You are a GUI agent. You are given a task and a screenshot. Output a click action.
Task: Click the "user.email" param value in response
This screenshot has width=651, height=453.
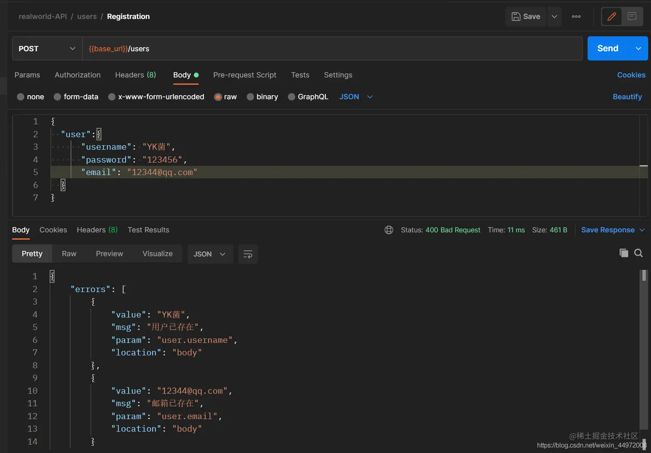[x=187, y=416]
